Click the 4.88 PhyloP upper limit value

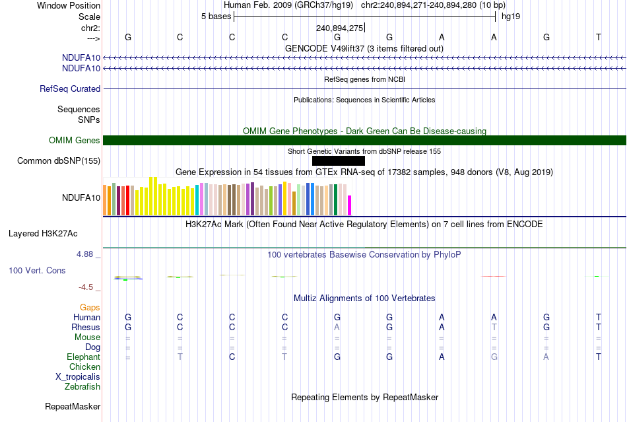tap(84, 254)
